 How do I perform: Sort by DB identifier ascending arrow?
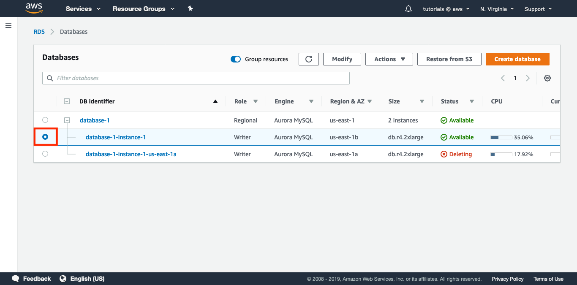(215, 101)
